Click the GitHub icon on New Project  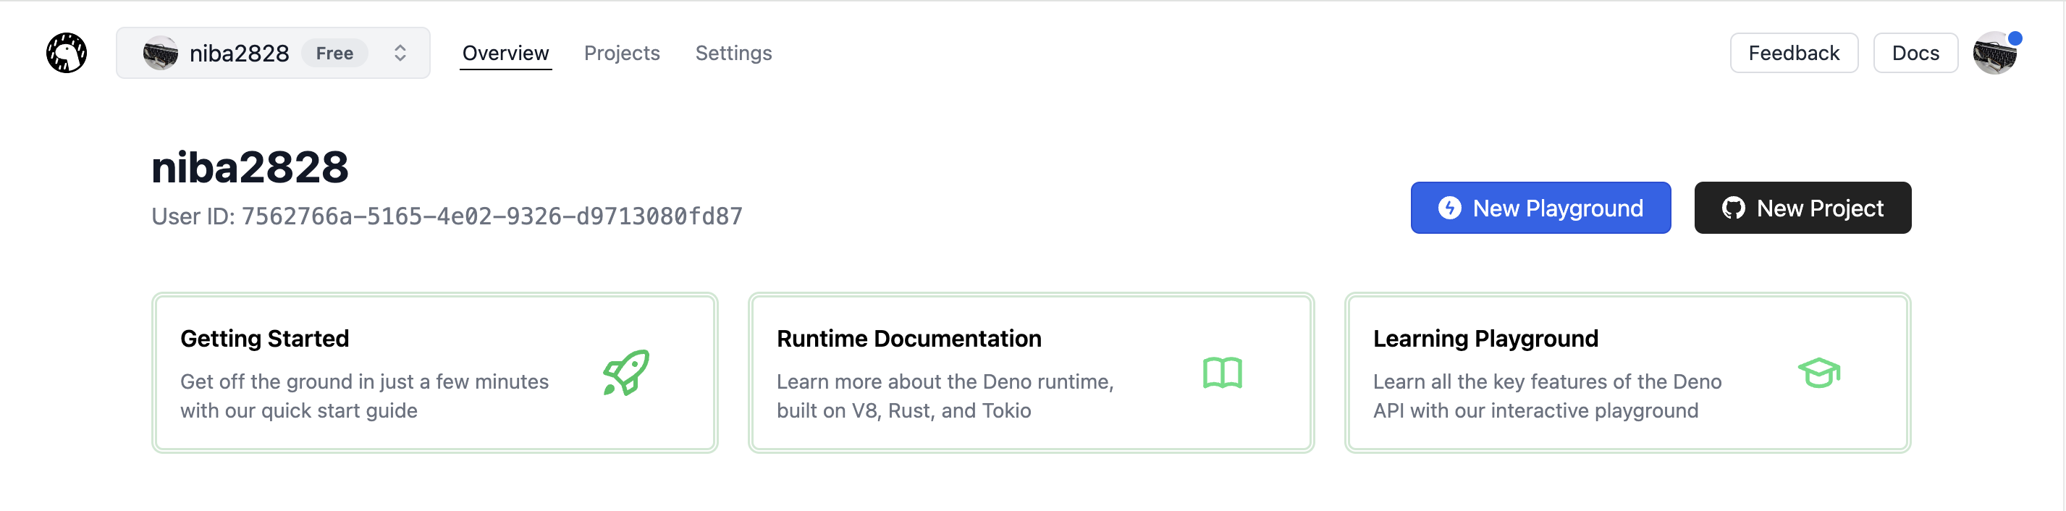1732,208
